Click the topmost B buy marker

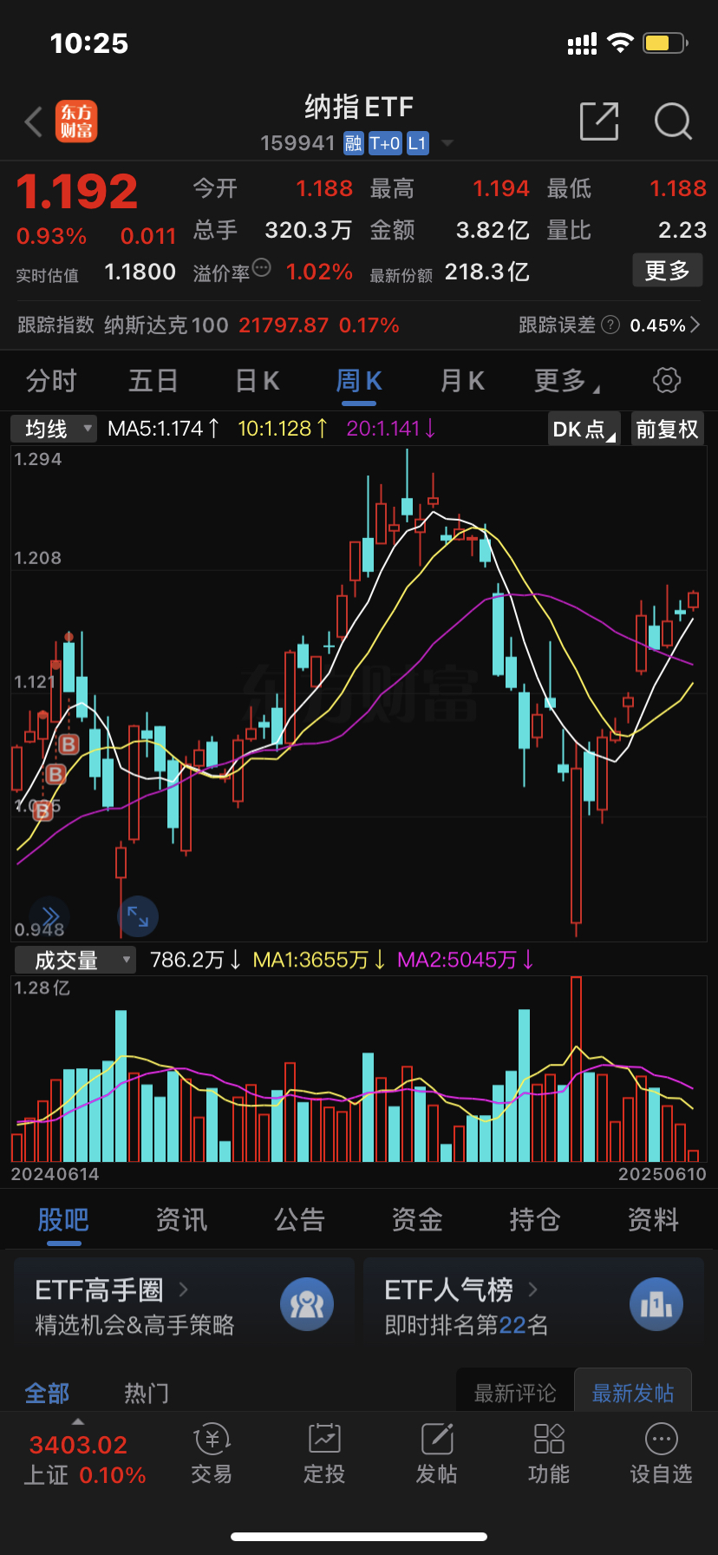69,744
